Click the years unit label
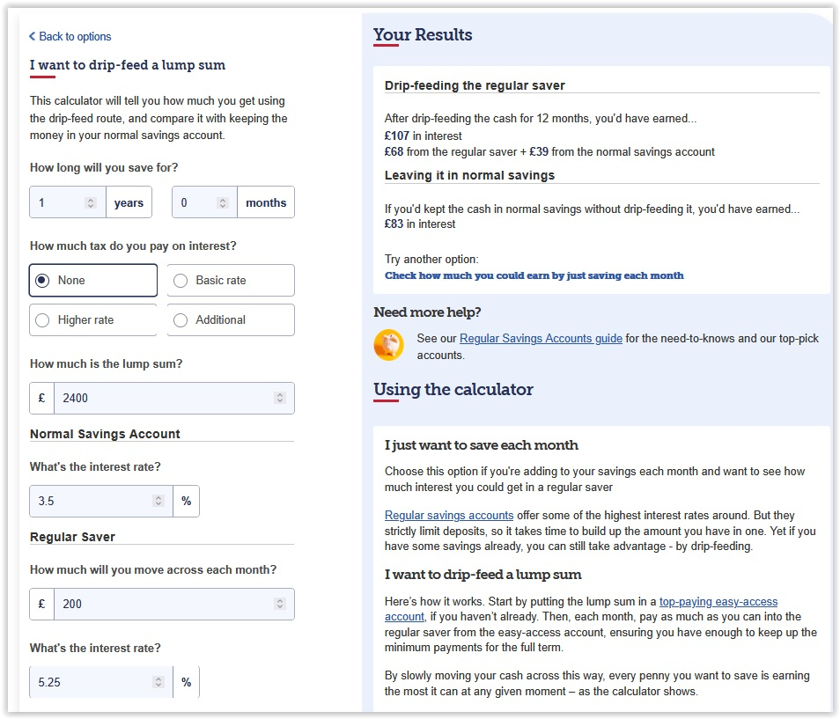Image resolution: width=840 pixels, height=719 pixels. [x=129, y=202]
